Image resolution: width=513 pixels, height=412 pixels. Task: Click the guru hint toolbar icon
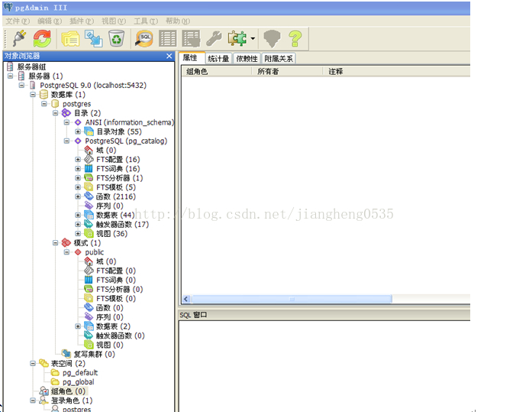point(272,39)
